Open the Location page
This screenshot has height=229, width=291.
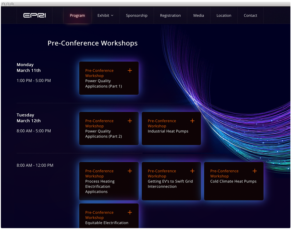tap(224, 15)
